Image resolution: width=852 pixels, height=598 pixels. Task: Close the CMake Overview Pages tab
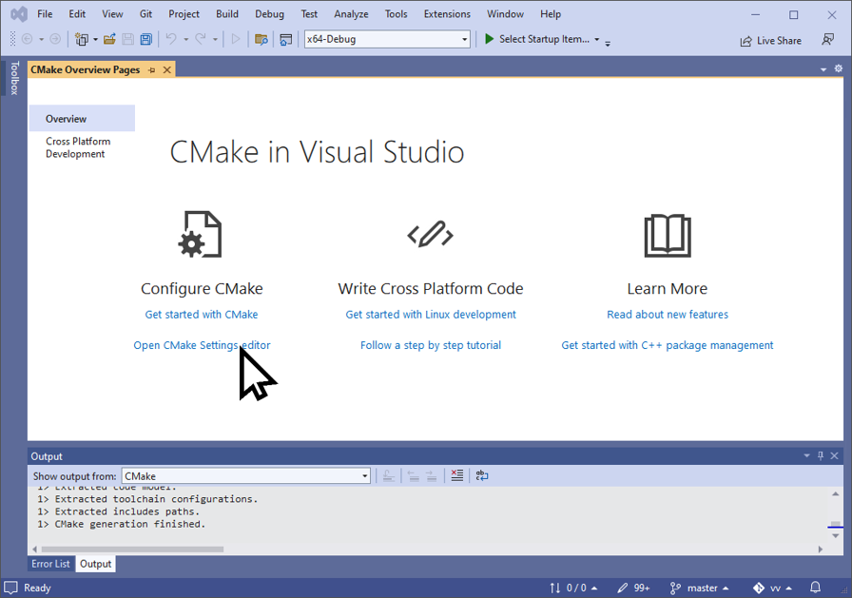pyautogui.click(x=167, y=70)
